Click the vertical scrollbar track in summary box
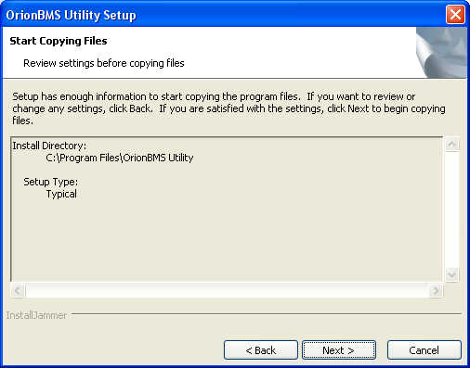 tap(451, 209)
